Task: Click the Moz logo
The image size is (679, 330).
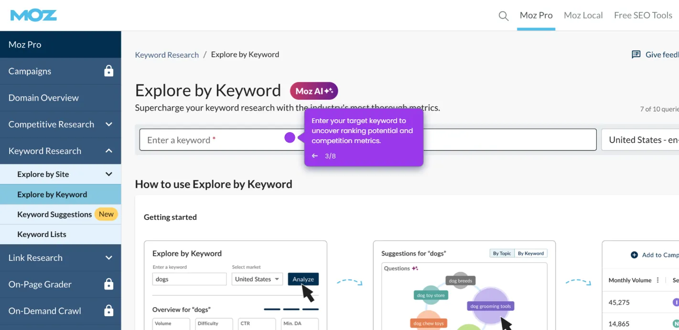Action: (x=33, y=15)
